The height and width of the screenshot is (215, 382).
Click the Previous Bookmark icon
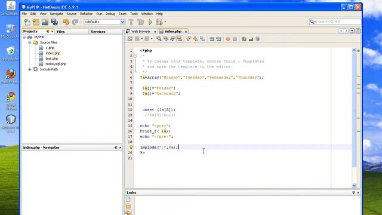click(189, 39)
